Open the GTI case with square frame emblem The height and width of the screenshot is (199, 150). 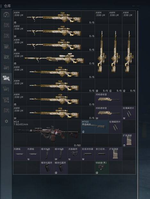click(x=6, y=99)
